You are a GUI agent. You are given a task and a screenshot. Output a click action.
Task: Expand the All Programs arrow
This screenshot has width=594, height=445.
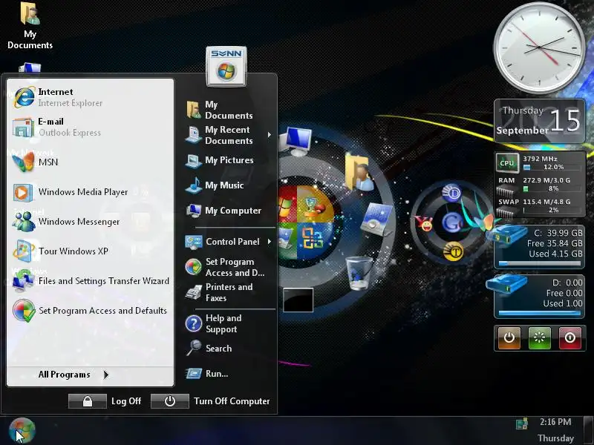coord(106,375)
